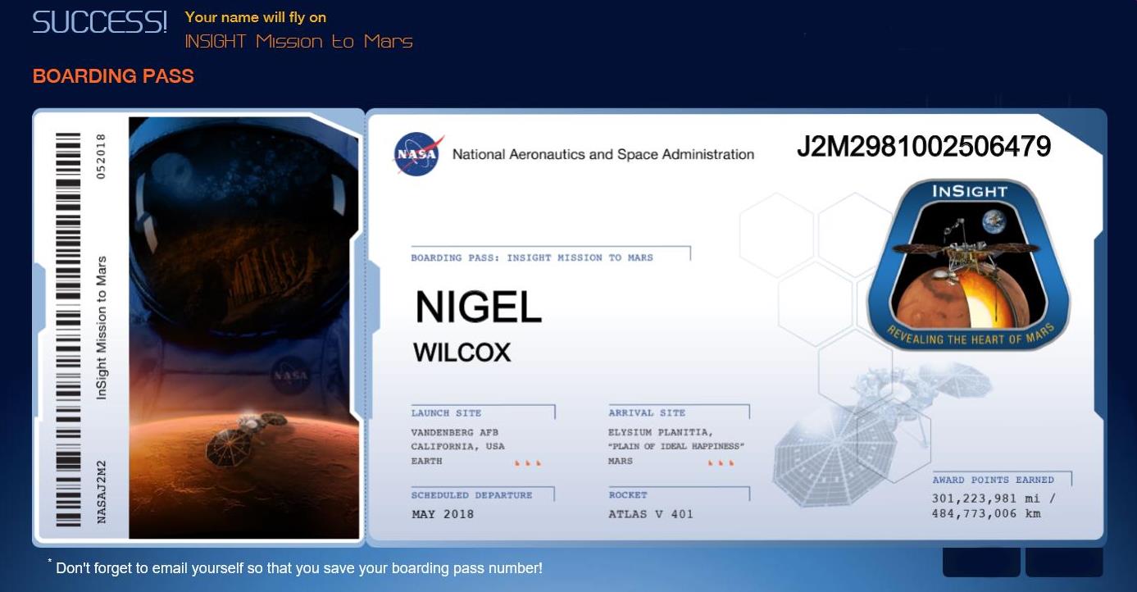The height and width of the screenshot is (592, 1137).
Task: Click the LAUNCH SITE label
Action: click(x=446, y=412)
